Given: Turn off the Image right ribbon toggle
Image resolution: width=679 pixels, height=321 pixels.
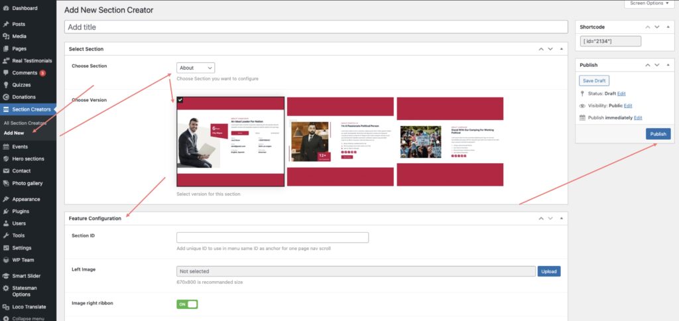Looking at the screenshot, I should pos(187,304).
